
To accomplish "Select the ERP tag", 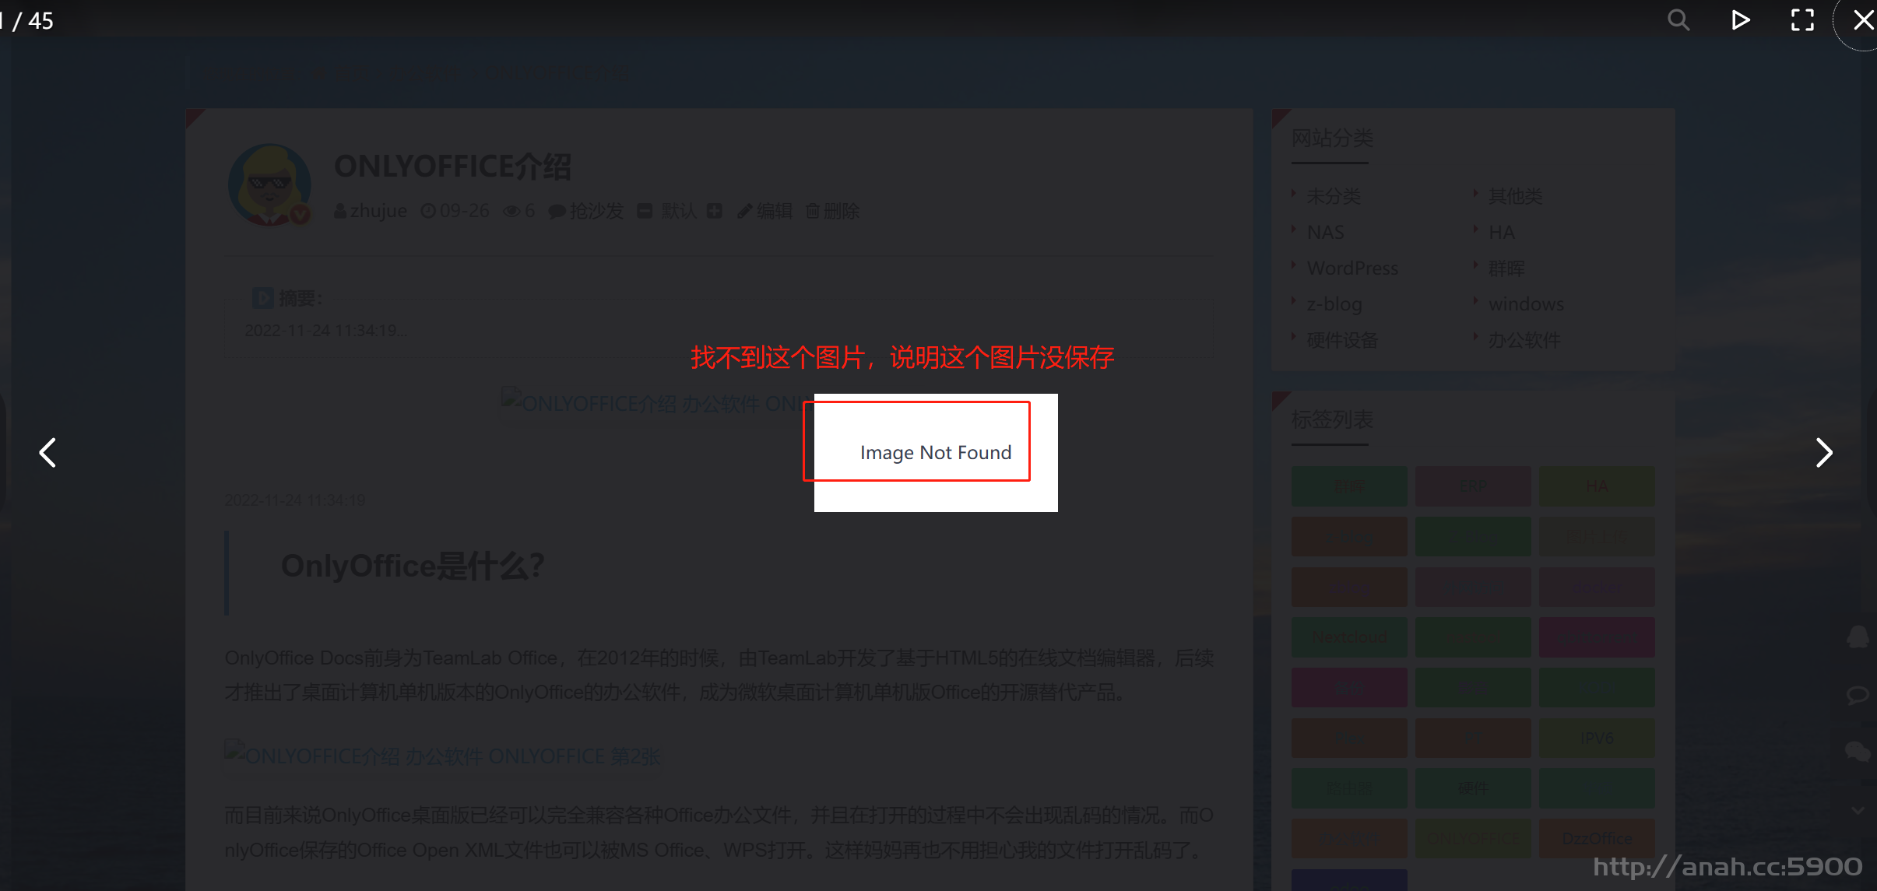I will [1473, 486].
